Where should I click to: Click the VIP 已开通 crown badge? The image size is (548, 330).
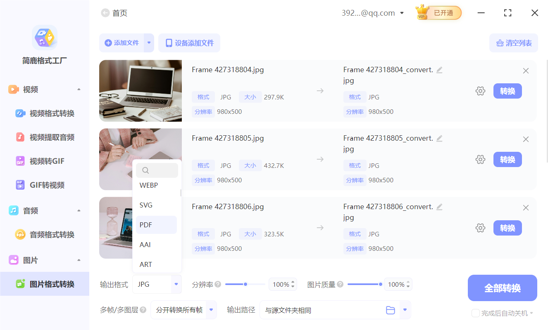pyautogui.click(x=438, y=12)
